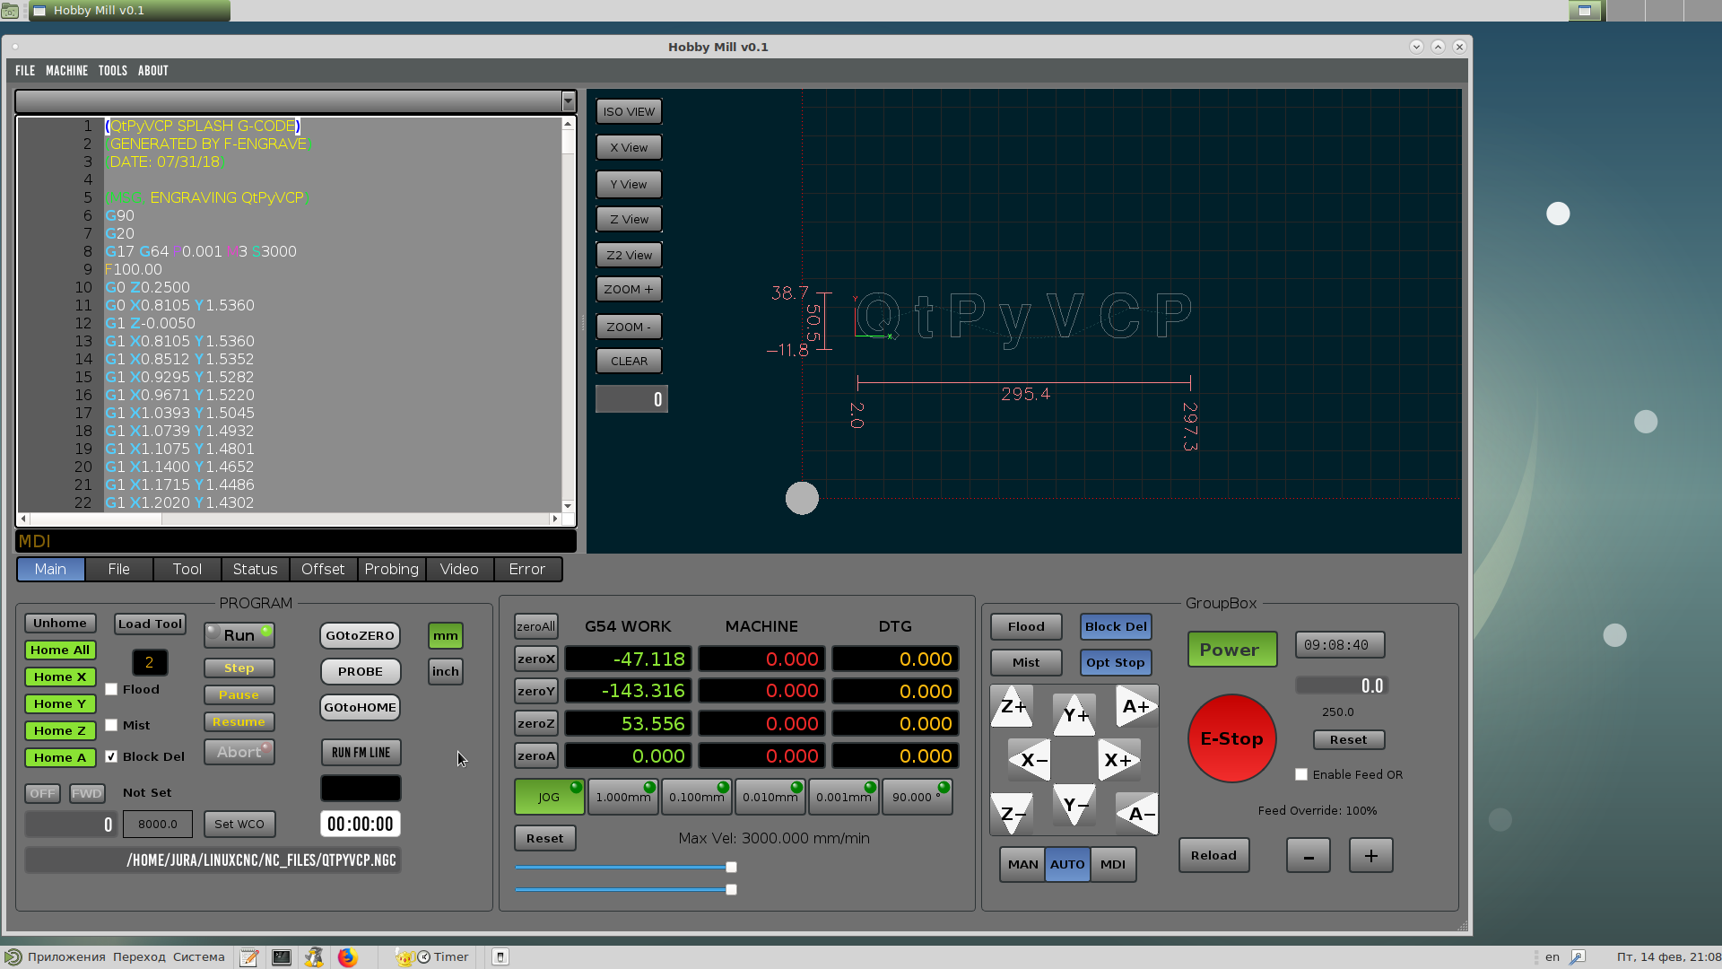
Task: Select 1.000mm jog increment
Action: click(x=622, y=797)
